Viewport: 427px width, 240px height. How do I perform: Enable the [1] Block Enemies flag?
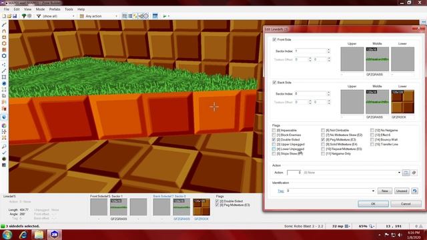click(274, 135)
